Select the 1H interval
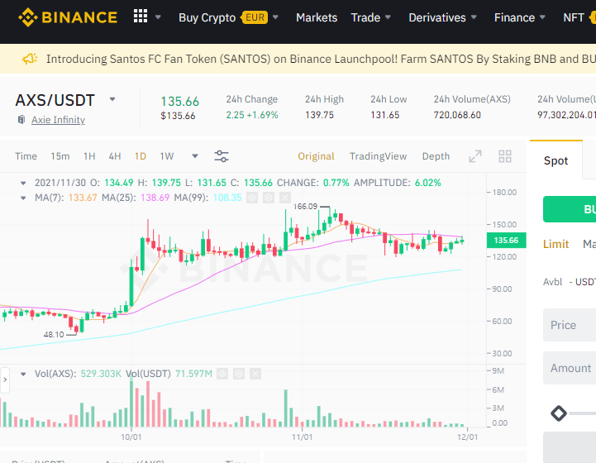 89,156
